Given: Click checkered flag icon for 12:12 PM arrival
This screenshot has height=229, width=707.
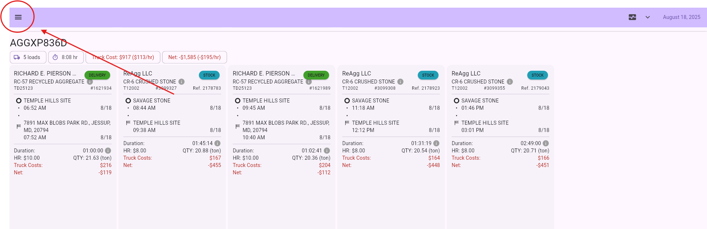Looking at the screenshot, I should pos(347,123).
